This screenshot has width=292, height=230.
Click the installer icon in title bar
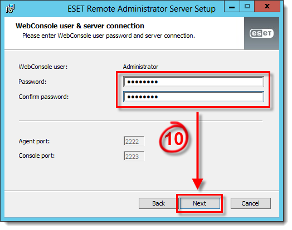[x=10, y=8]
